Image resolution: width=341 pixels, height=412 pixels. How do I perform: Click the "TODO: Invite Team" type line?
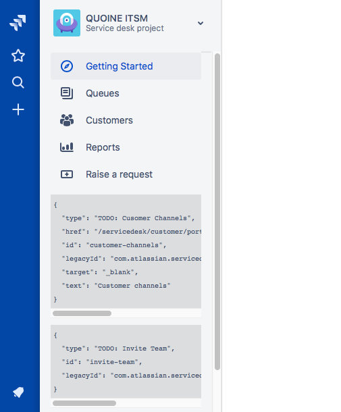coord(118,349)
